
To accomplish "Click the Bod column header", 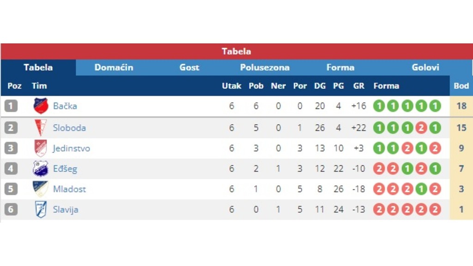I will (x=461, y=86).
